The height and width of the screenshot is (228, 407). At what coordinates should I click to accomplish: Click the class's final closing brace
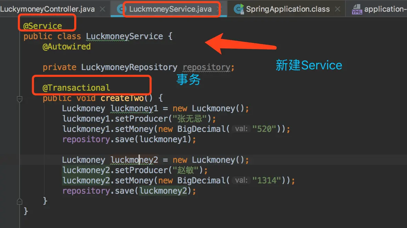point(26,211)
